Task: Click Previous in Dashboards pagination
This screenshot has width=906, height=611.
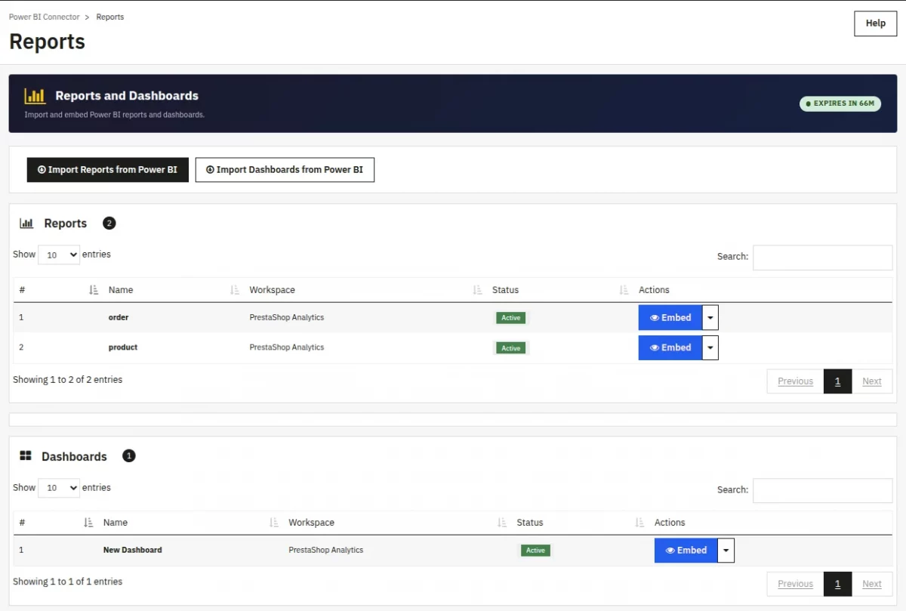Action: [x=795, y=584]
